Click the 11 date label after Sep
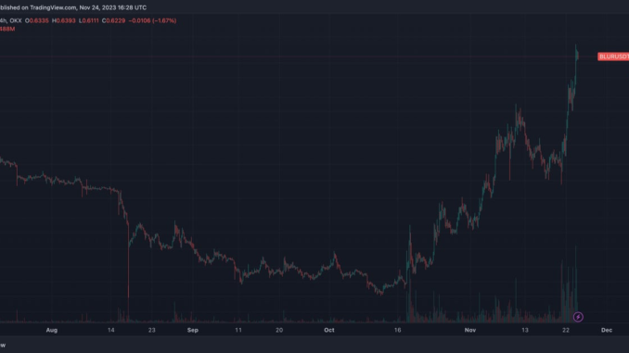 (238, 330)
